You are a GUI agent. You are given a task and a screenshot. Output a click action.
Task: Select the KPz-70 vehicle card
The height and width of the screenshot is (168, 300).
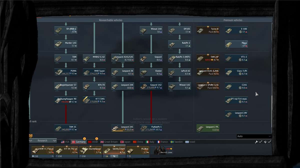[x=94, y=86]
